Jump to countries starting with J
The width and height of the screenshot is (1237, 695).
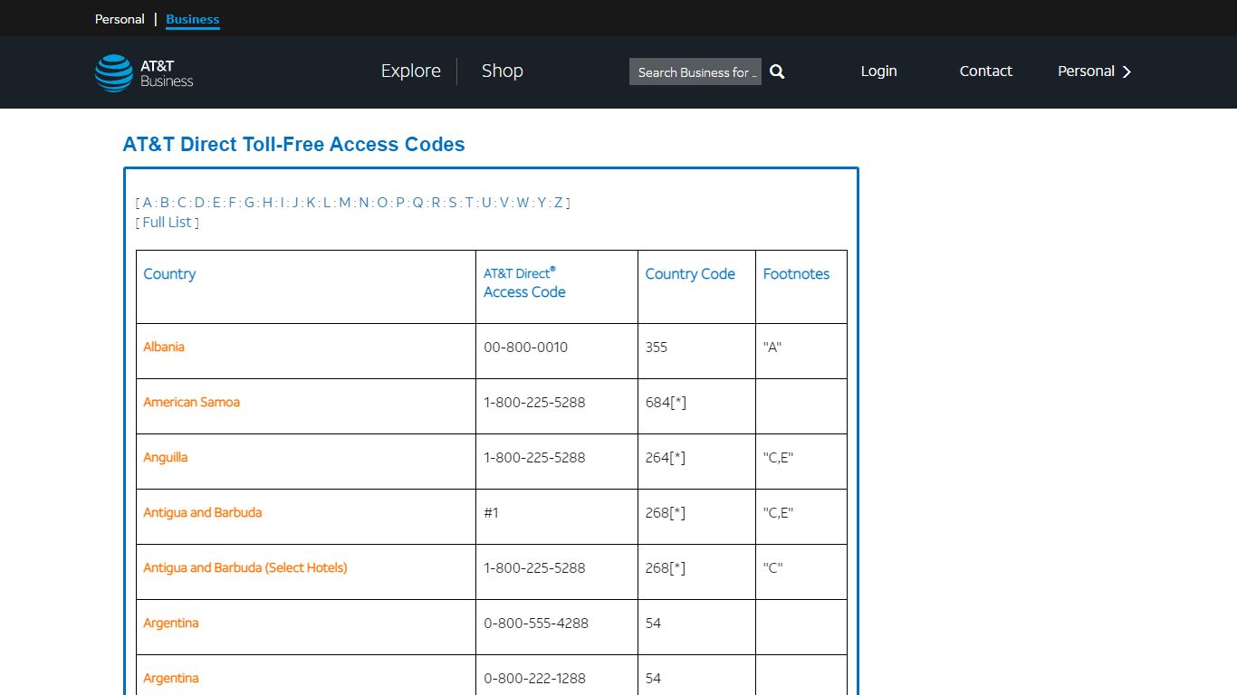tap(296, 203)
